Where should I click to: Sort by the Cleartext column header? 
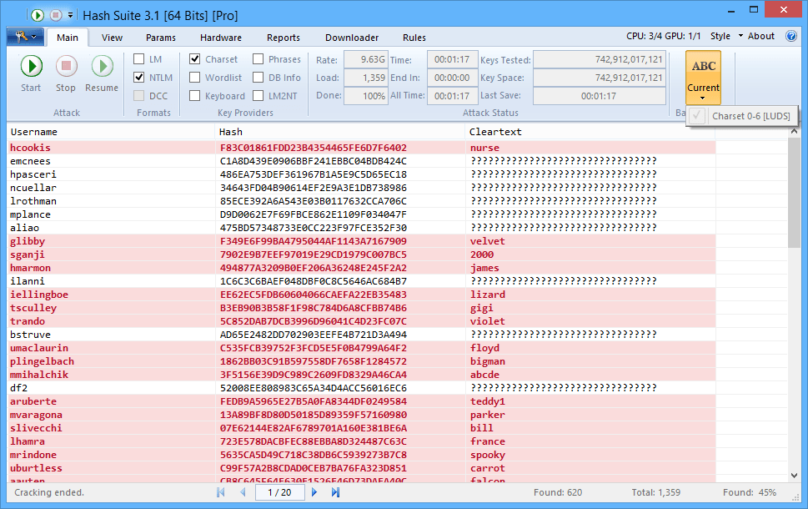590,132
